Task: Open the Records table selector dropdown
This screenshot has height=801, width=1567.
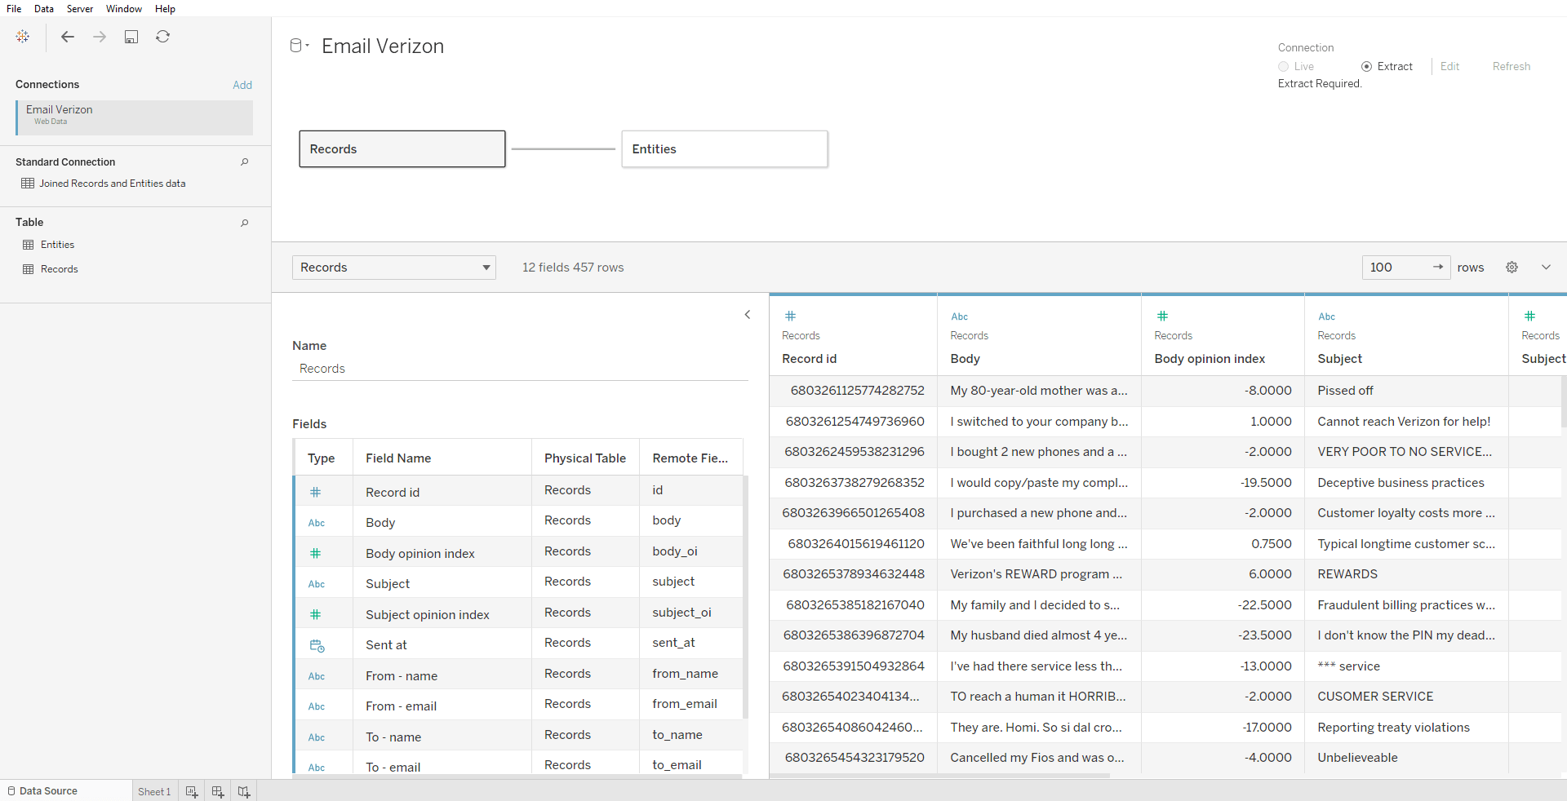Action: click(x=394, y=268)
